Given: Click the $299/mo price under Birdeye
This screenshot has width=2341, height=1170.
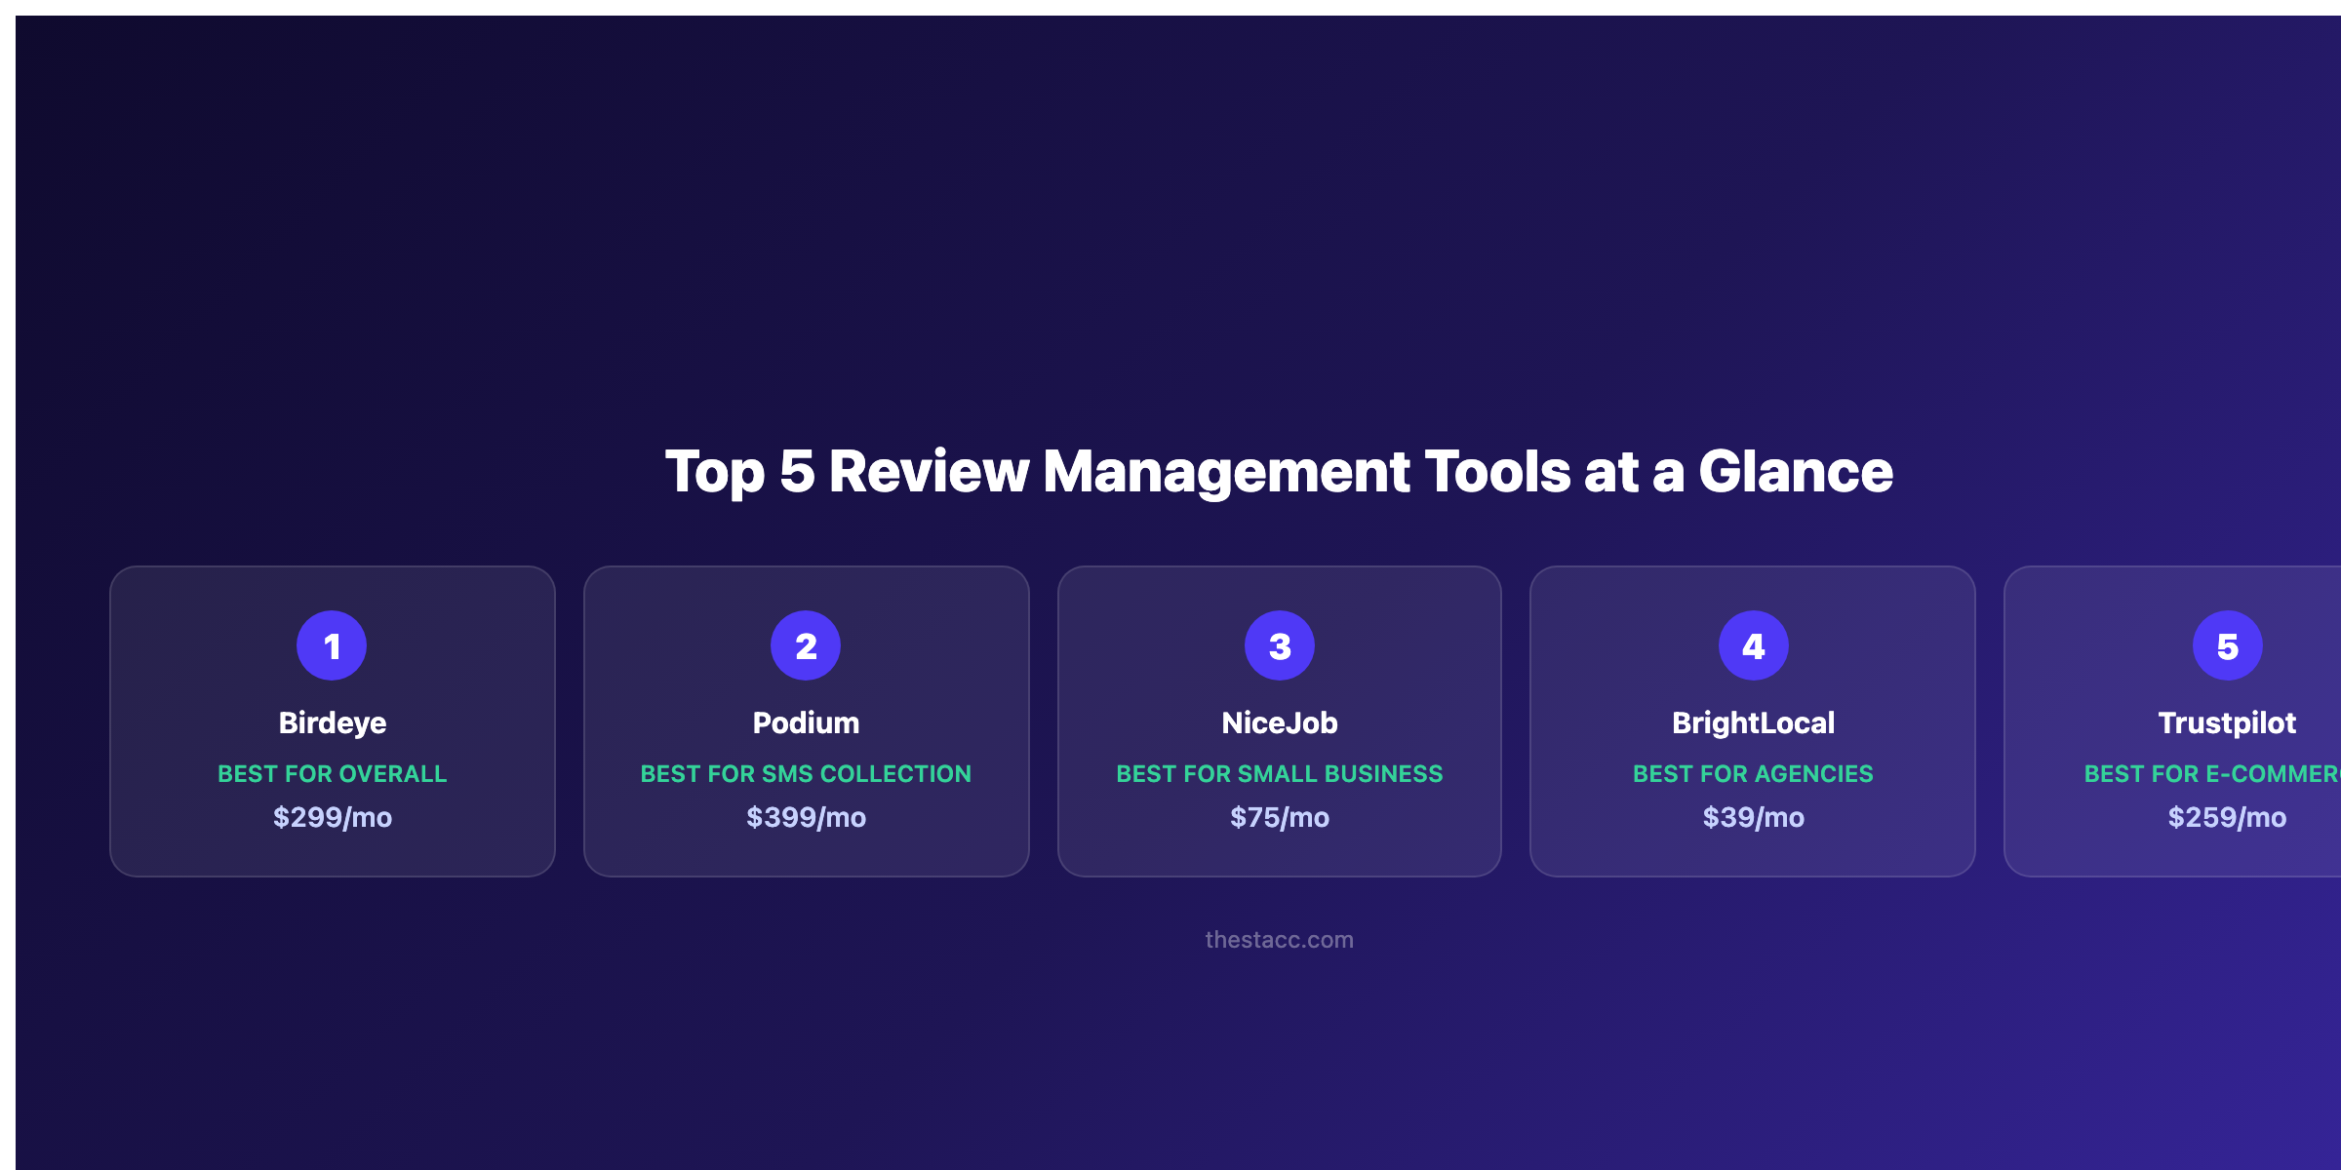Looking at the screenshot, I should [x=332, y=817].
